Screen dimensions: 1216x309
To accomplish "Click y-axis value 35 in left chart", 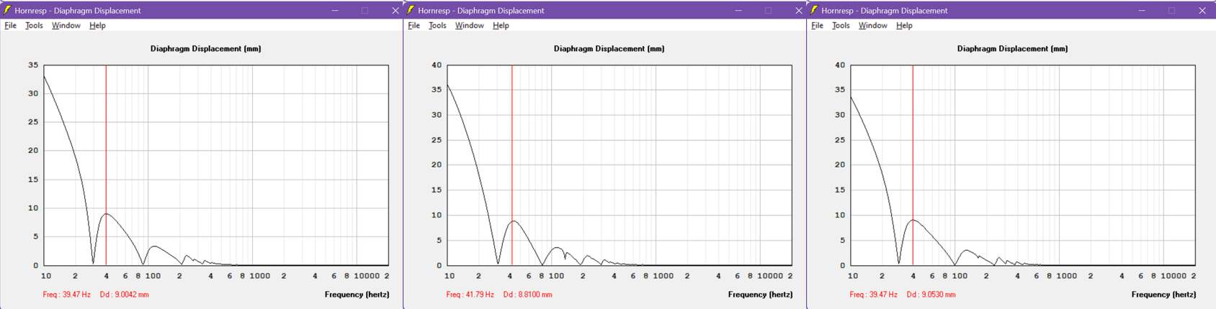I will 33,65.
